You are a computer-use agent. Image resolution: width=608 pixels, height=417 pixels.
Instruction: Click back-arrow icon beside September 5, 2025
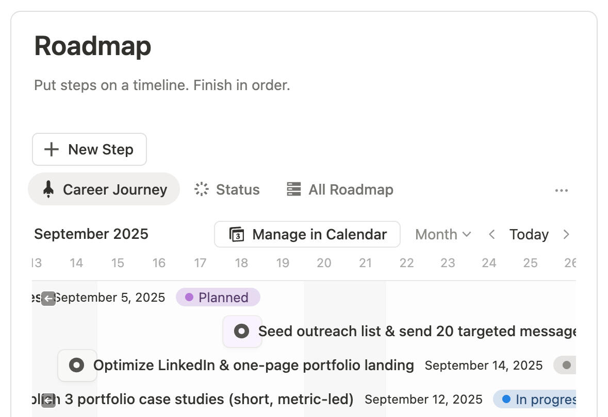48,298
